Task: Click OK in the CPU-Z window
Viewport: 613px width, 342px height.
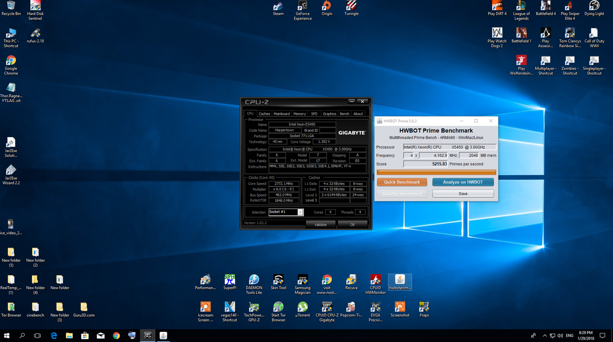Action: pyautogui.click(x=352, y=224)
